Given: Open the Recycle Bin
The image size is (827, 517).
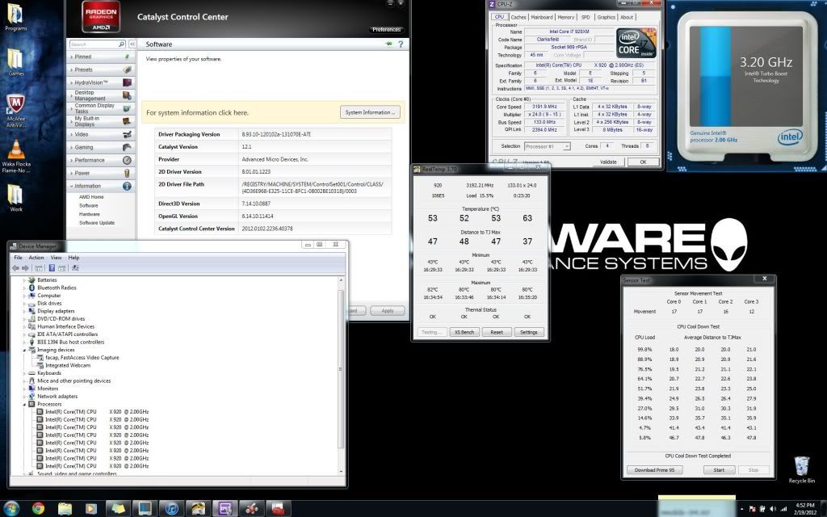Looking at the screenshot, I should click(801, 469).
